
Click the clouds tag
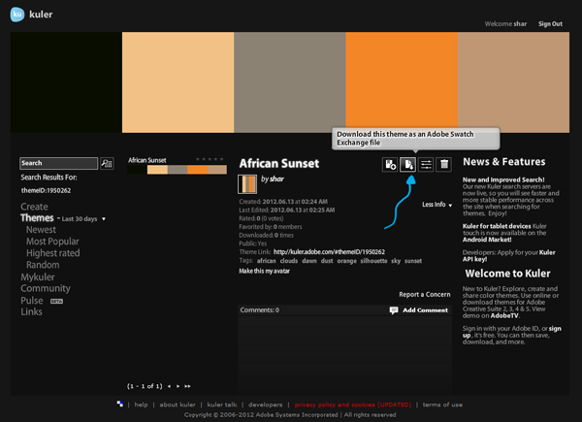[x=289, y=261]
